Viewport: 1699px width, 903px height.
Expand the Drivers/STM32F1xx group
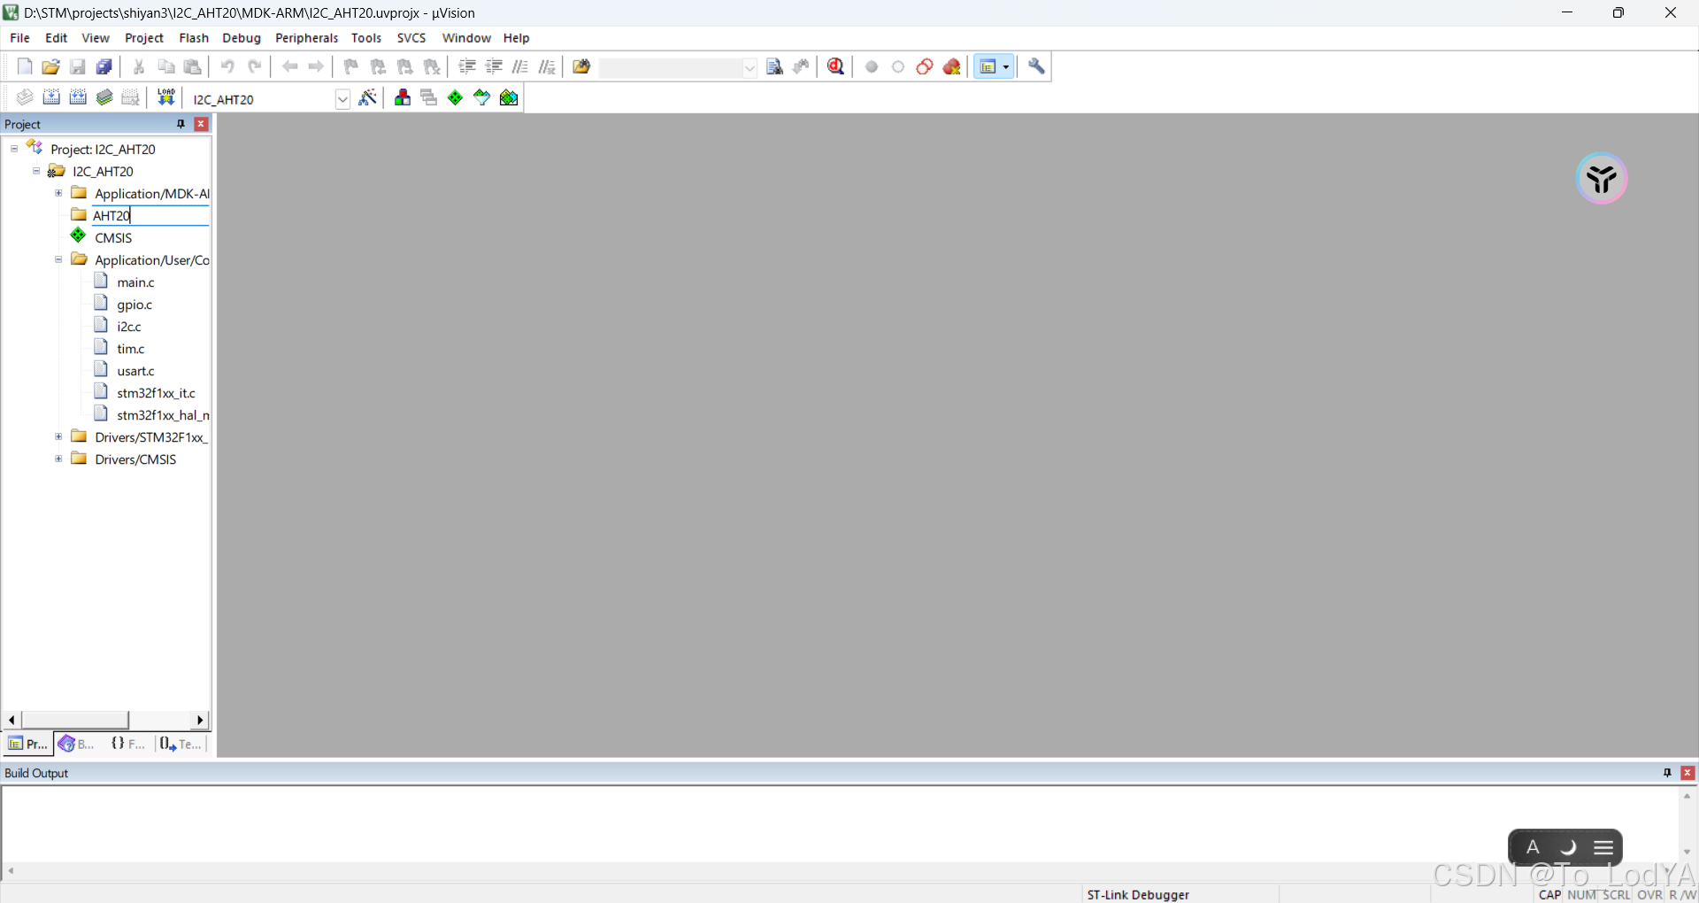pyautogui.click(x=58, y=436)
